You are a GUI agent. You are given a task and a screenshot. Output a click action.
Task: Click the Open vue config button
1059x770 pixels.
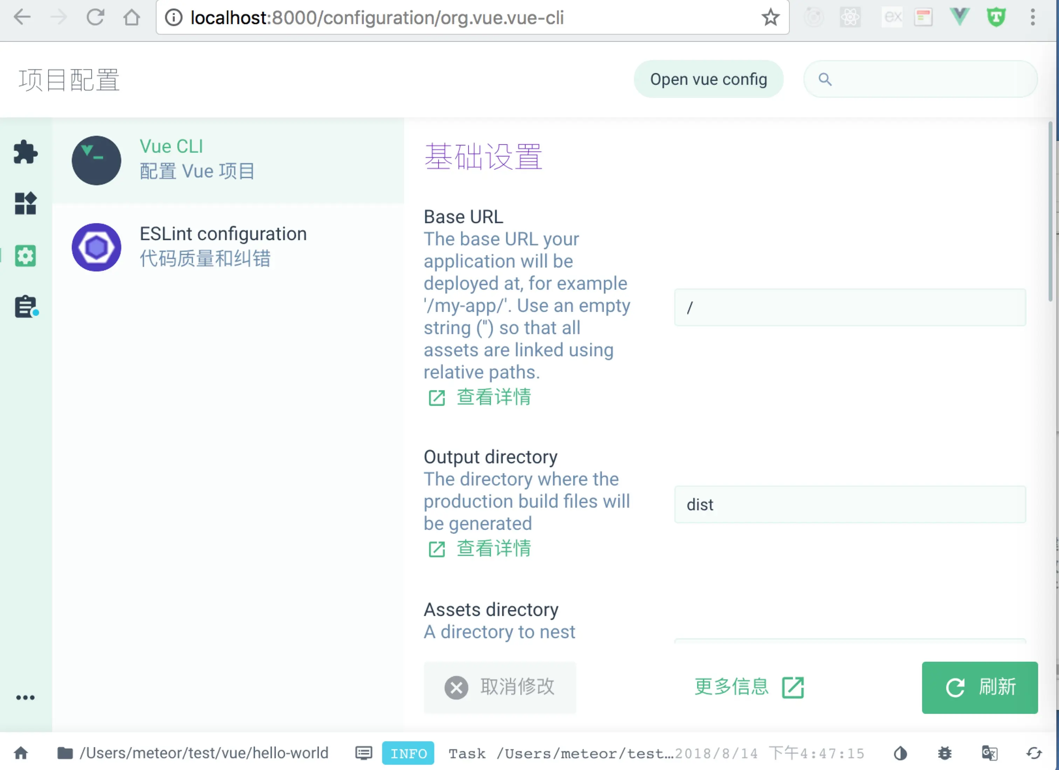pyautogui.click(x=708, y=80)
